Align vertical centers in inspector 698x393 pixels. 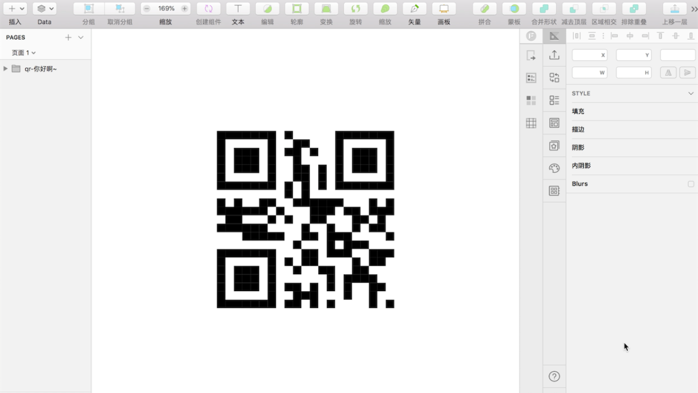pyautogui.click(x=676, y=36)
